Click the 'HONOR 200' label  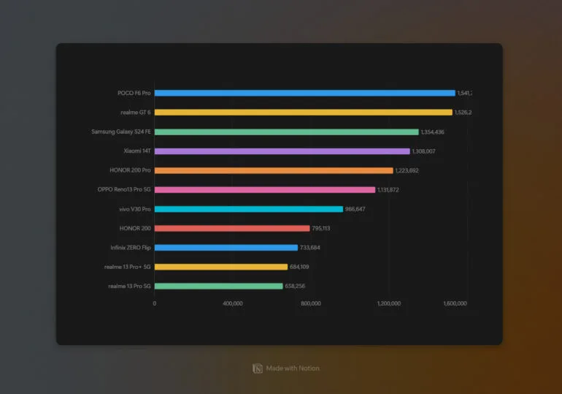(x=135, y=228)
